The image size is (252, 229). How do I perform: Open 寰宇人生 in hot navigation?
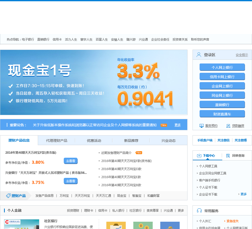[86, 39]
